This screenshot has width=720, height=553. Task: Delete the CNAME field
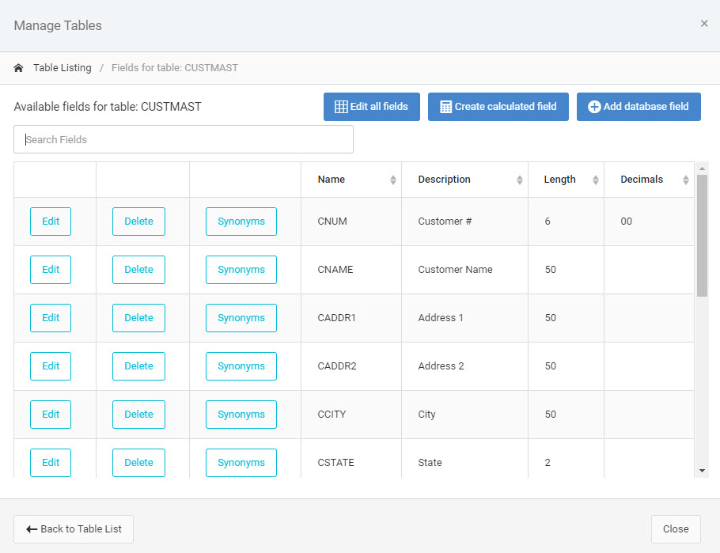click(138, 270)
